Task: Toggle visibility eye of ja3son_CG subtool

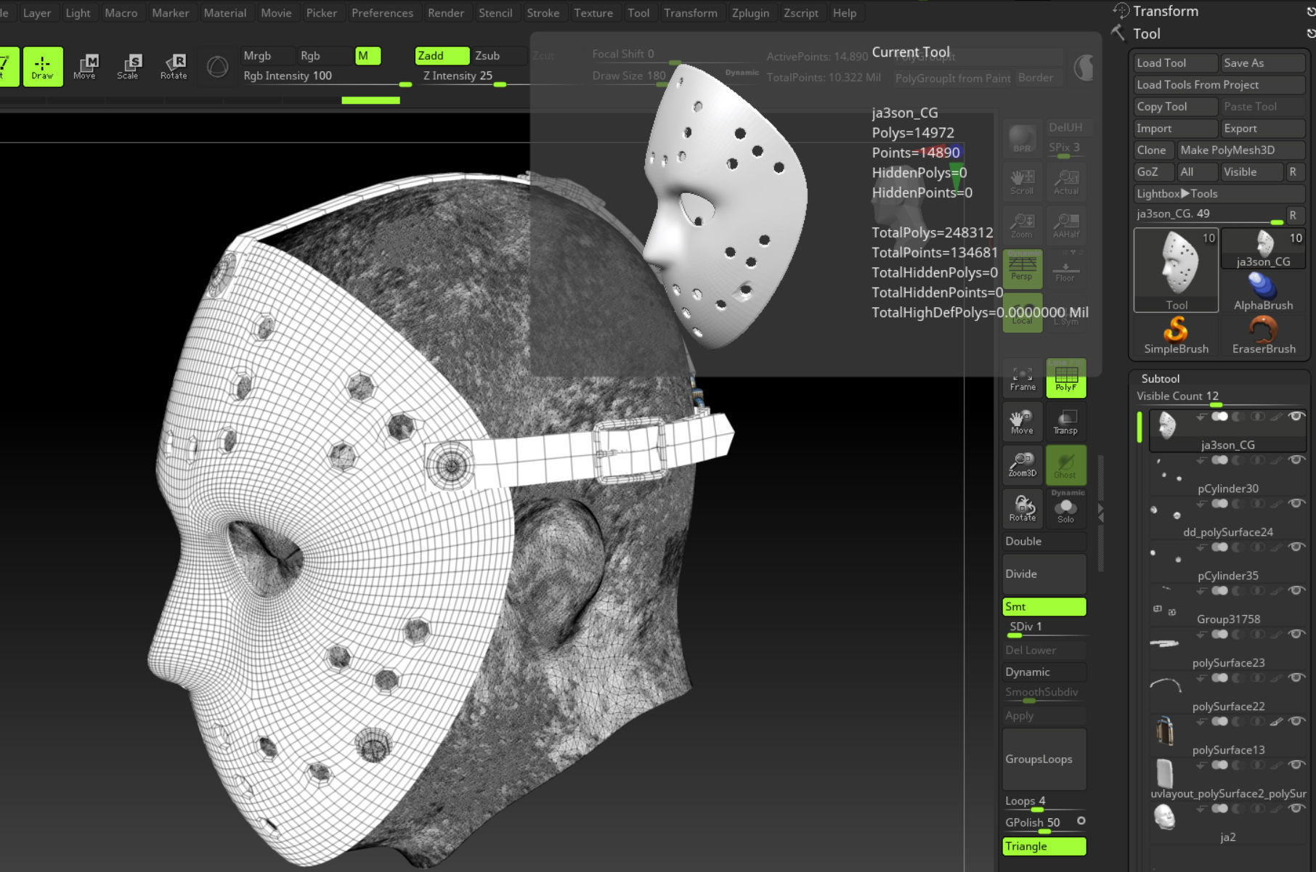Action: tap(1296, 417)
